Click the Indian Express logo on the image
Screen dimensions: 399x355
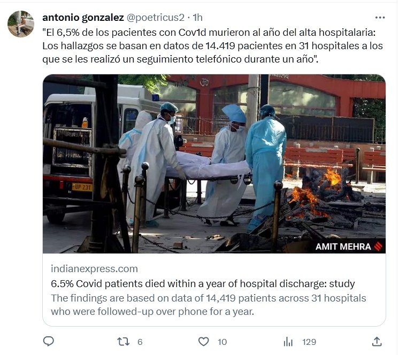tap(378, 246)
